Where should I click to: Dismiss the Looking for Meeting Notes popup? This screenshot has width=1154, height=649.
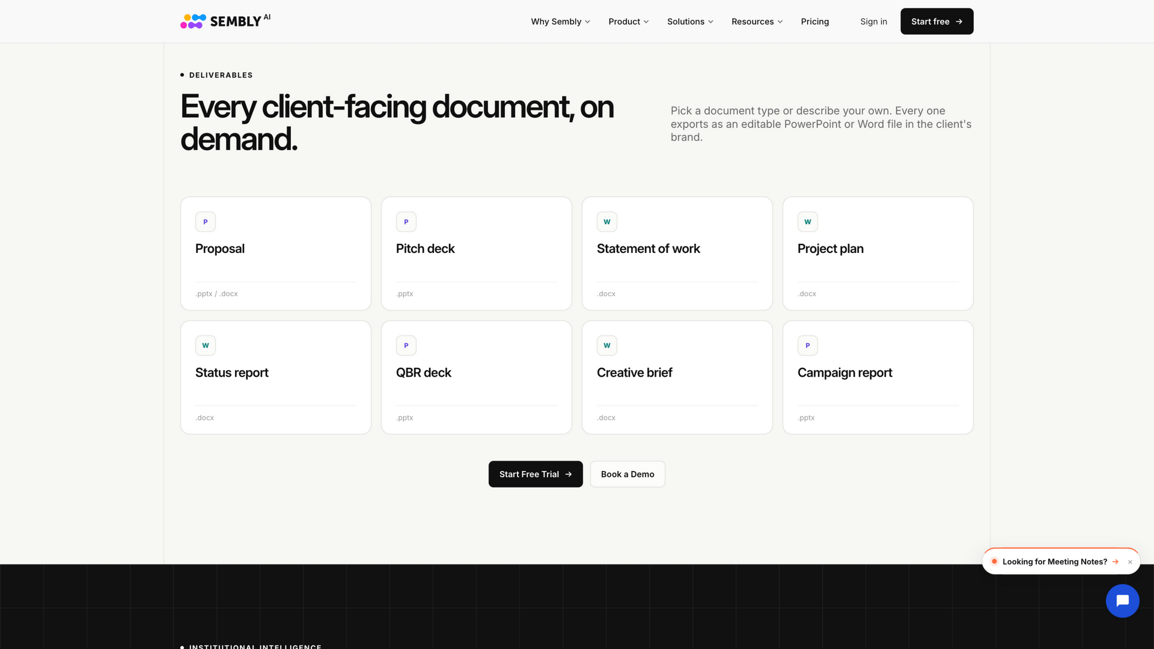click(x=1130, y=562)
